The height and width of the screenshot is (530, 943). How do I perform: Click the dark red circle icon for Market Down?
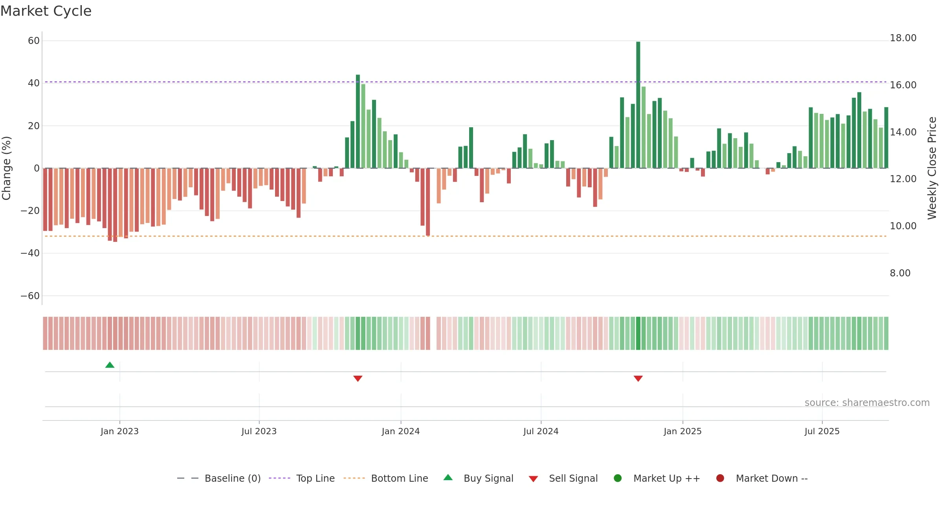pyautogui.click(x=720, y=478)
